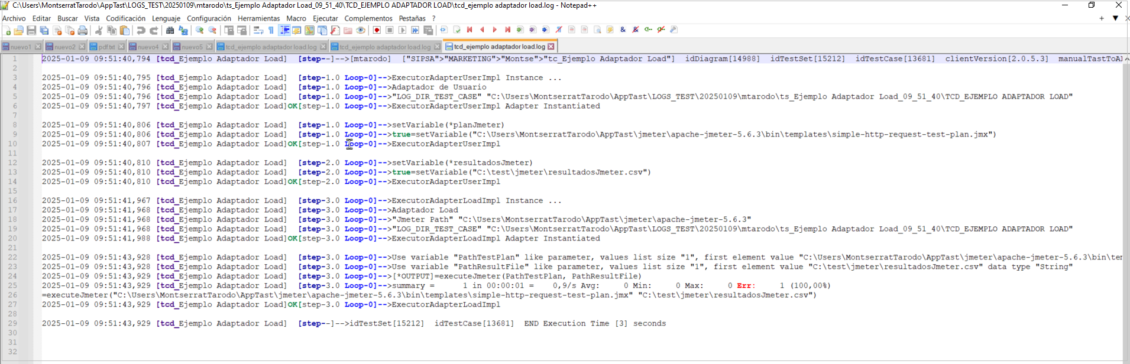Screen dimensions: 1130x364
Task: Open the Lenguaje menu
Action: coord(166,18)
